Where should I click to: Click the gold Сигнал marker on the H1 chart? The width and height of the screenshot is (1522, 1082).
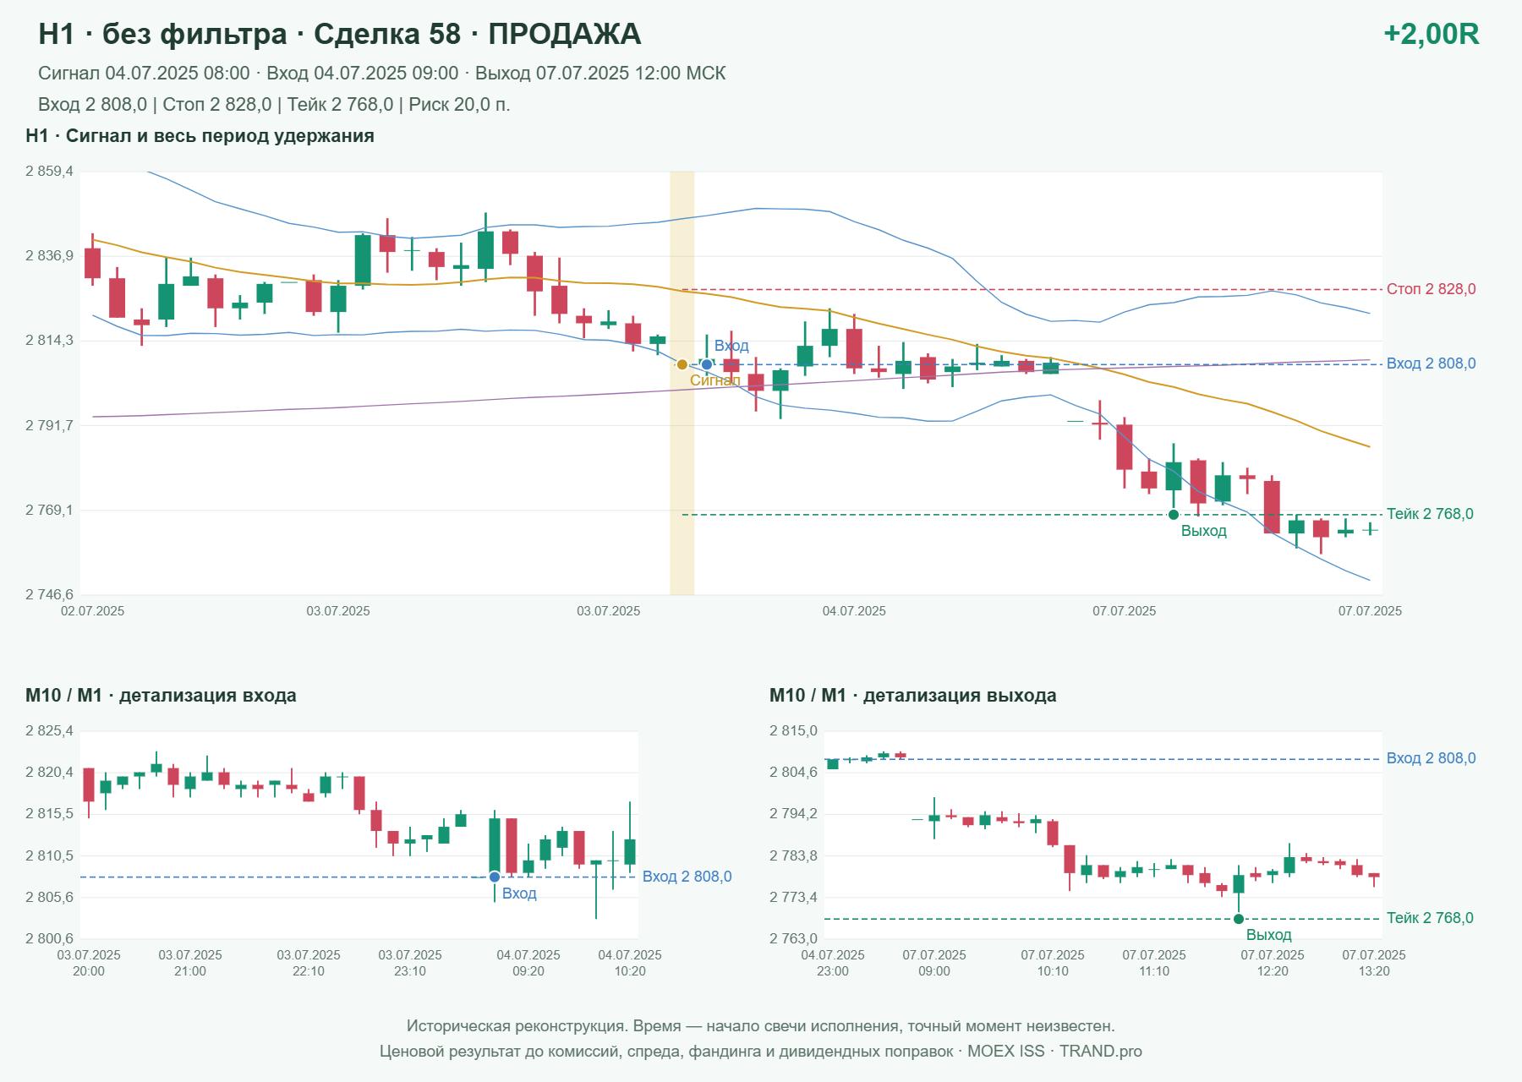pos(682,364)
